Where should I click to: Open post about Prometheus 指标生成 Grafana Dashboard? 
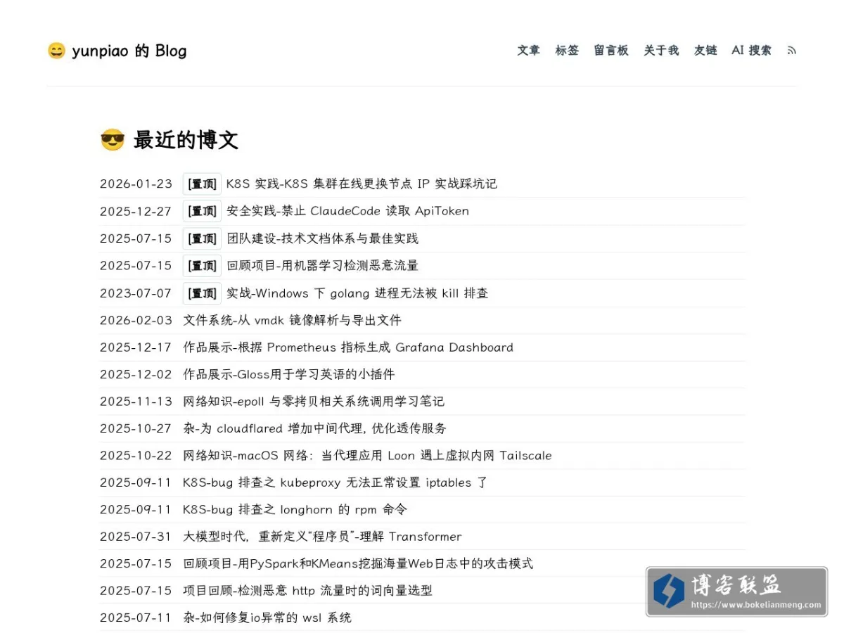pos(348,347)
